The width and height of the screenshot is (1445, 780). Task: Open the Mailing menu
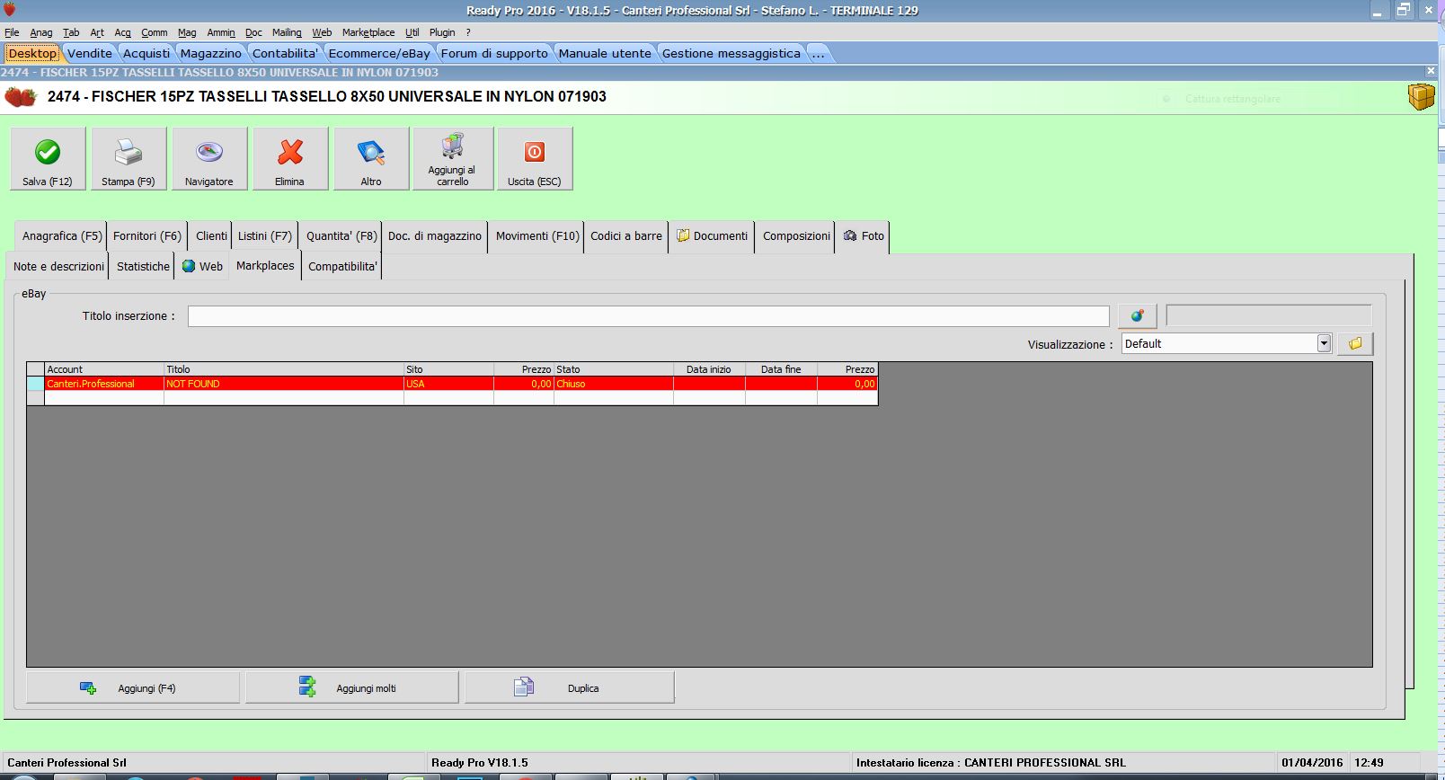[x=287, y=32]
